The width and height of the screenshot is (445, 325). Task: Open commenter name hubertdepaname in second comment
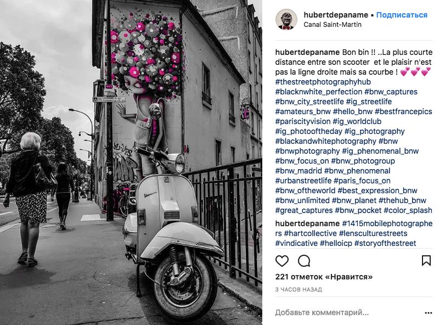tap(307, 223)
